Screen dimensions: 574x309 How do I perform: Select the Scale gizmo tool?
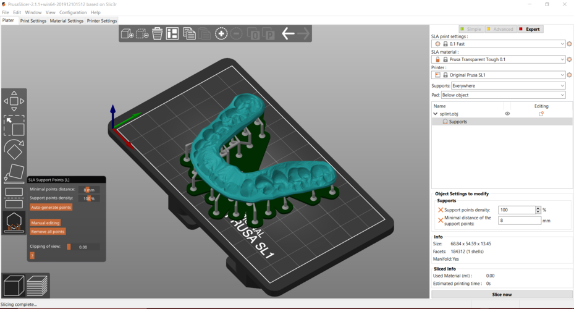pos(14,125)
